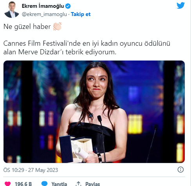Open the @ekrem_imamoglu handle link

pyautogui.click(x=44, y=14)
